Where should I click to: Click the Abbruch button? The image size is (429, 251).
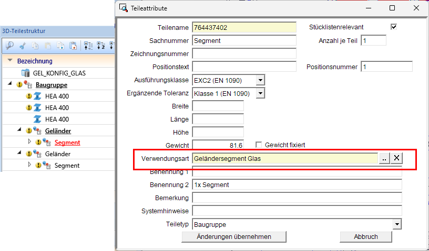(366, 236)
